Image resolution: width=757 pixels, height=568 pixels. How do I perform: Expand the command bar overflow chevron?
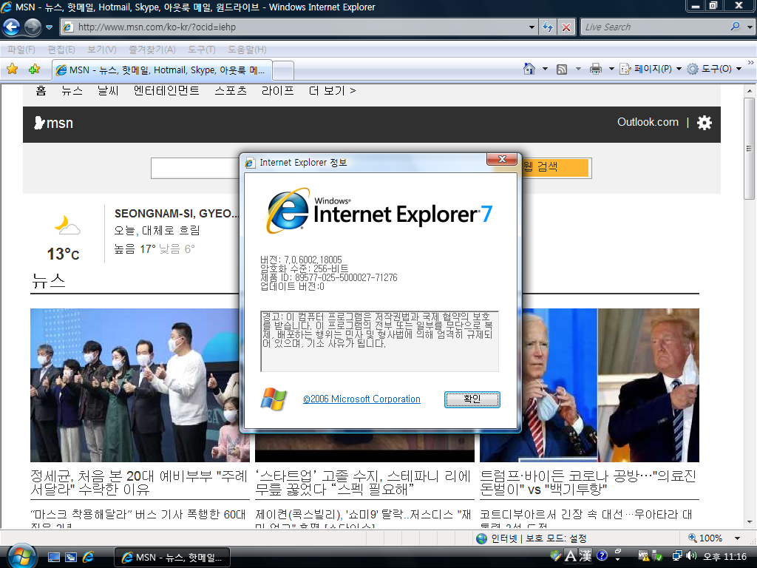(751, 63)
